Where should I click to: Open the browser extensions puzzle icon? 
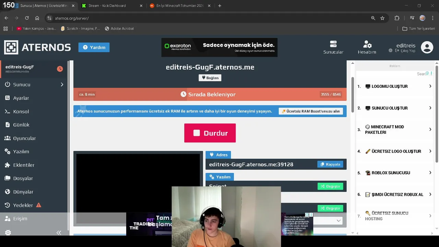397,18
